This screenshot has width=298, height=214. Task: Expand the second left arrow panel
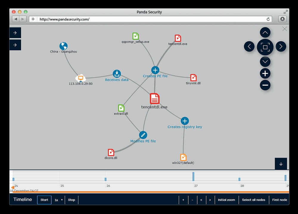pos(15,45)
